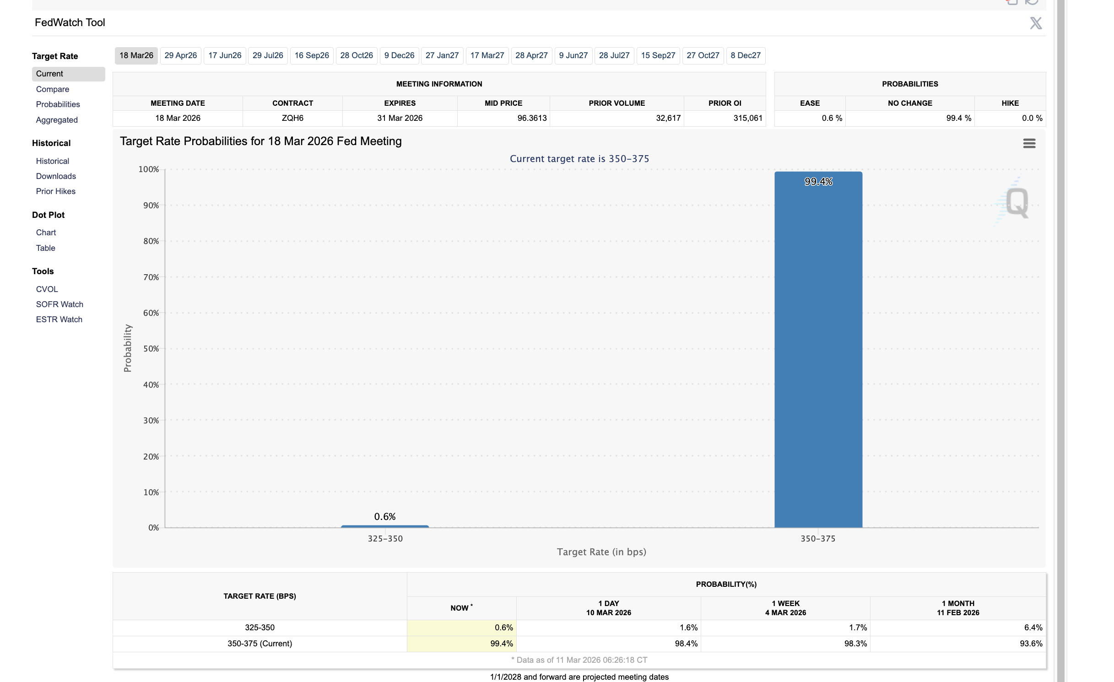The image size is (1114, 682).
Task: Select the 29 Apr26 meeting tab
Action: click(x=180, y=55)
